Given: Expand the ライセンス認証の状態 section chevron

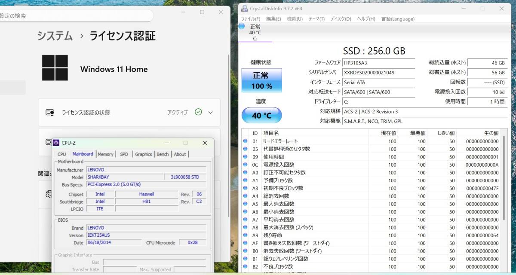Looking at the screenshot, I should [x=210, y=112].
